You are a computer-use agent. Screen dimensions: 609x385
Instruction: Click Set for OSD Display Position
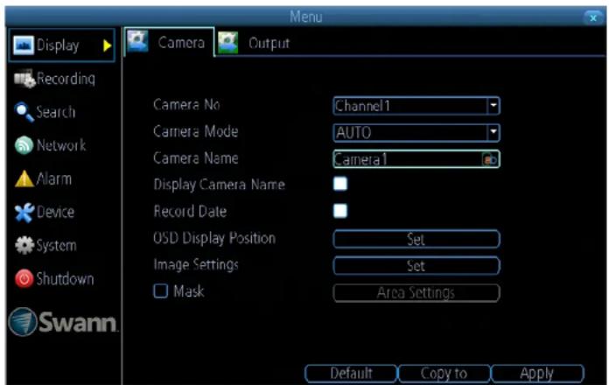coord(416,239)
